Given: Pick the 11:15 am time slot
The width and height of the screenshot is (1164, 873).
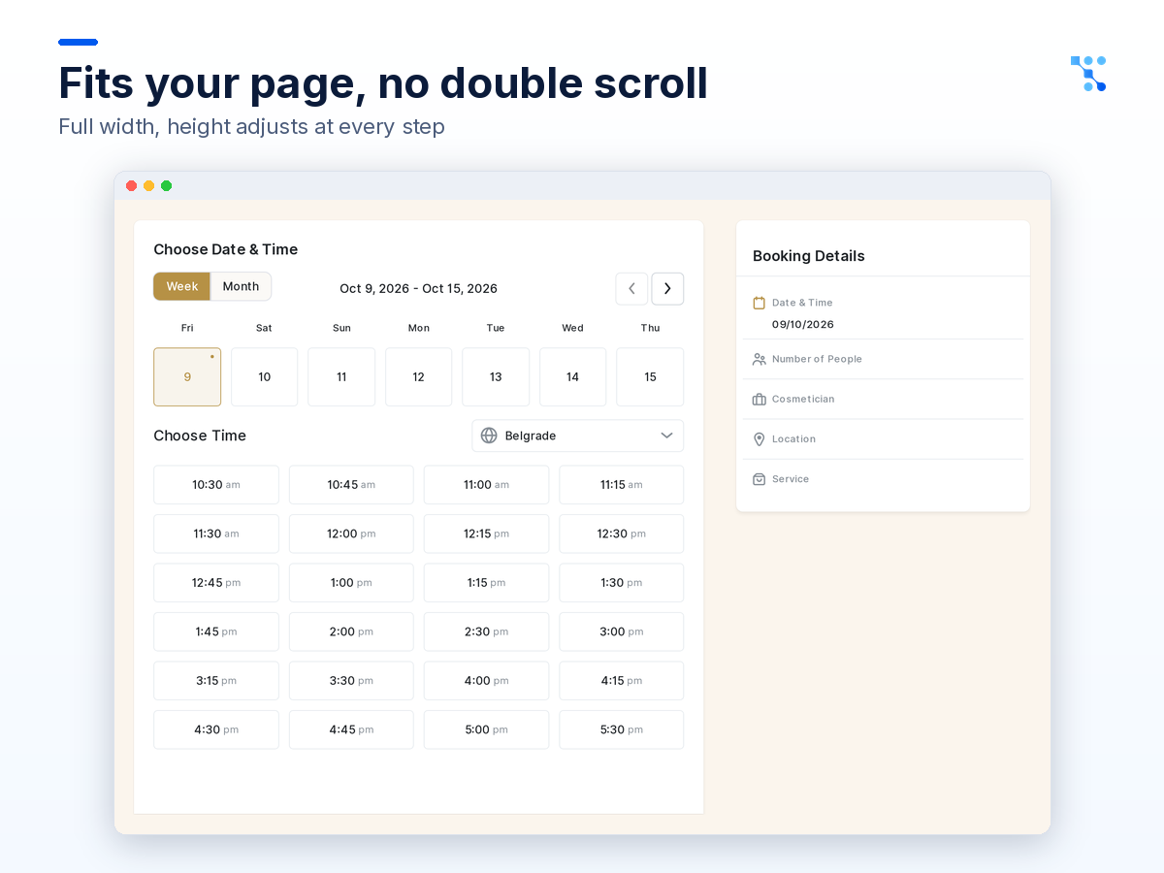Looking at the screenshot, I should pos(621,485).
